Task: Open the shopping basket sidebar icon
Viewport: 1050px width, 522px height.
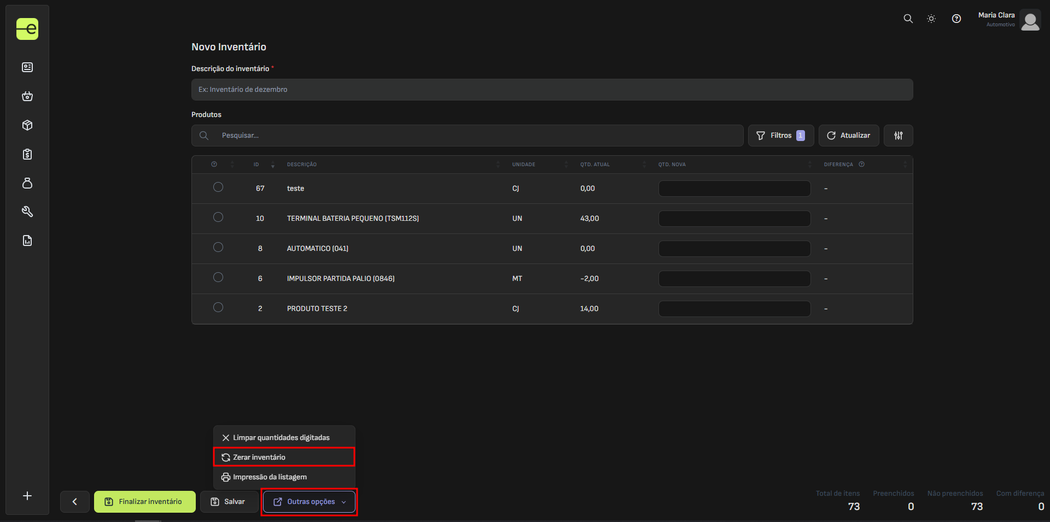Action: [27, 96]
